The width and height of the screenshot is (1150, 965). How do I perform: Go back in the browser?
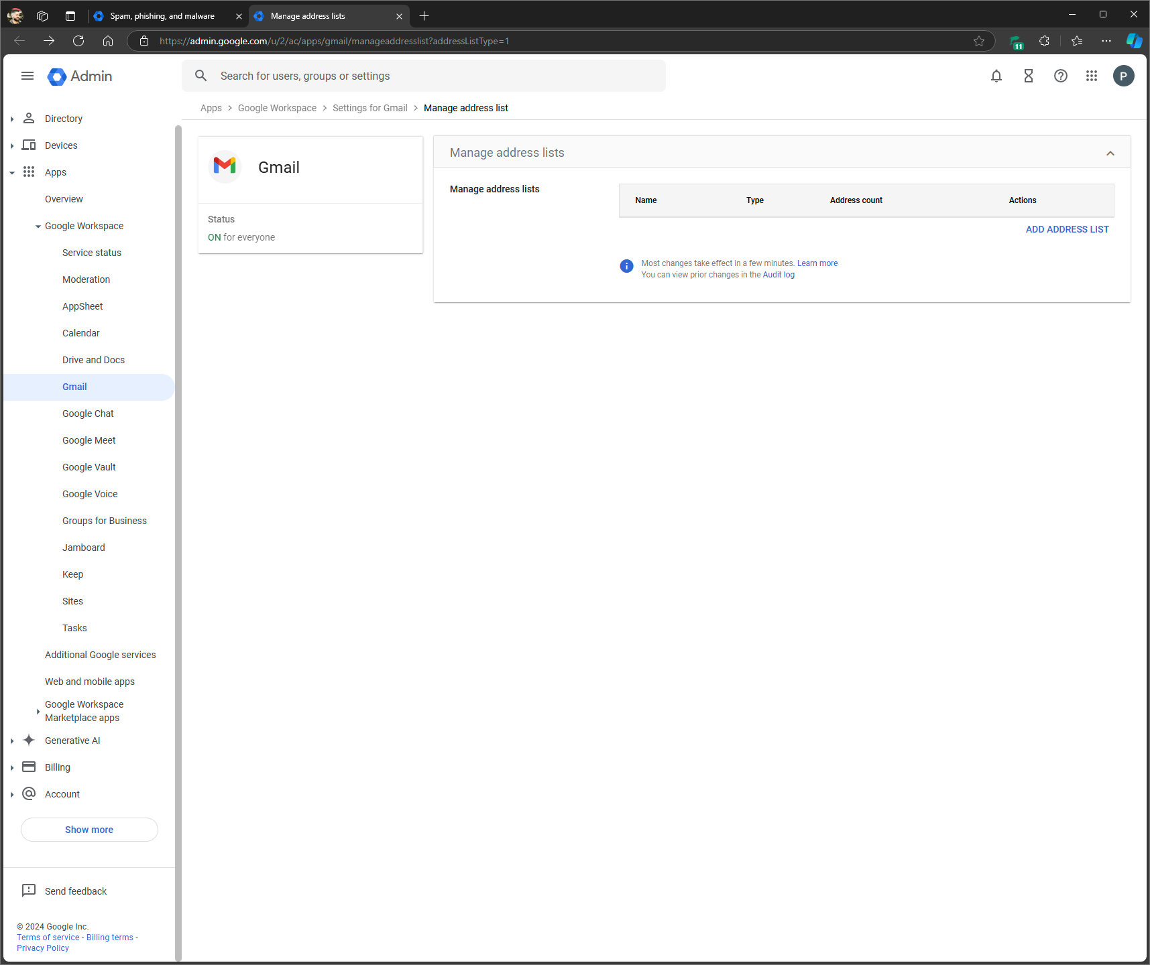[19, 41]
